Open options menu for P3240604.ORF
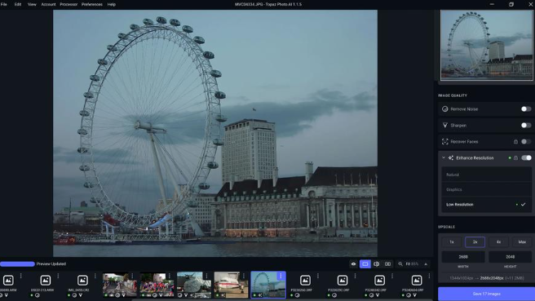 [429, 276]
